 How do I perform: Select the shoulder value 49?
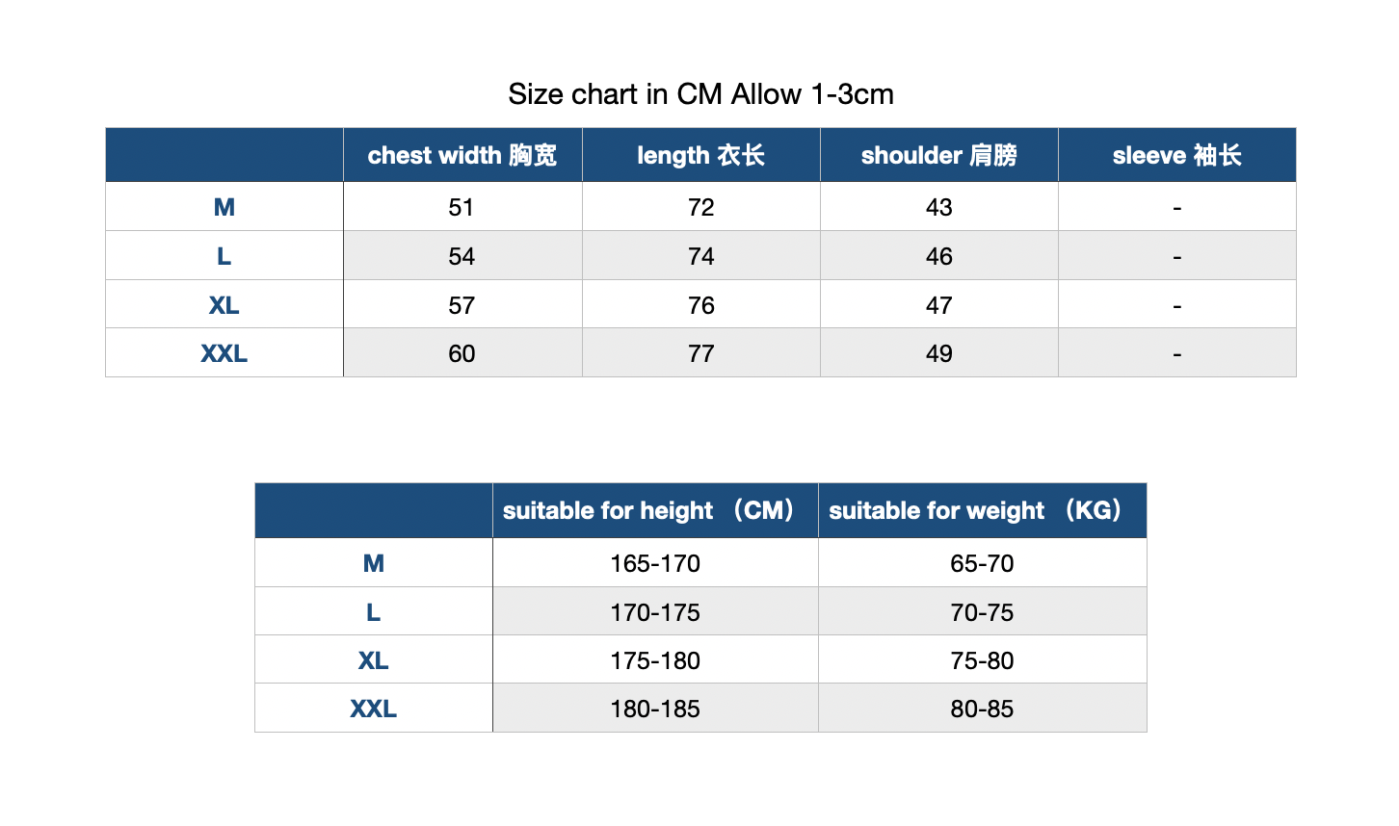939,353
